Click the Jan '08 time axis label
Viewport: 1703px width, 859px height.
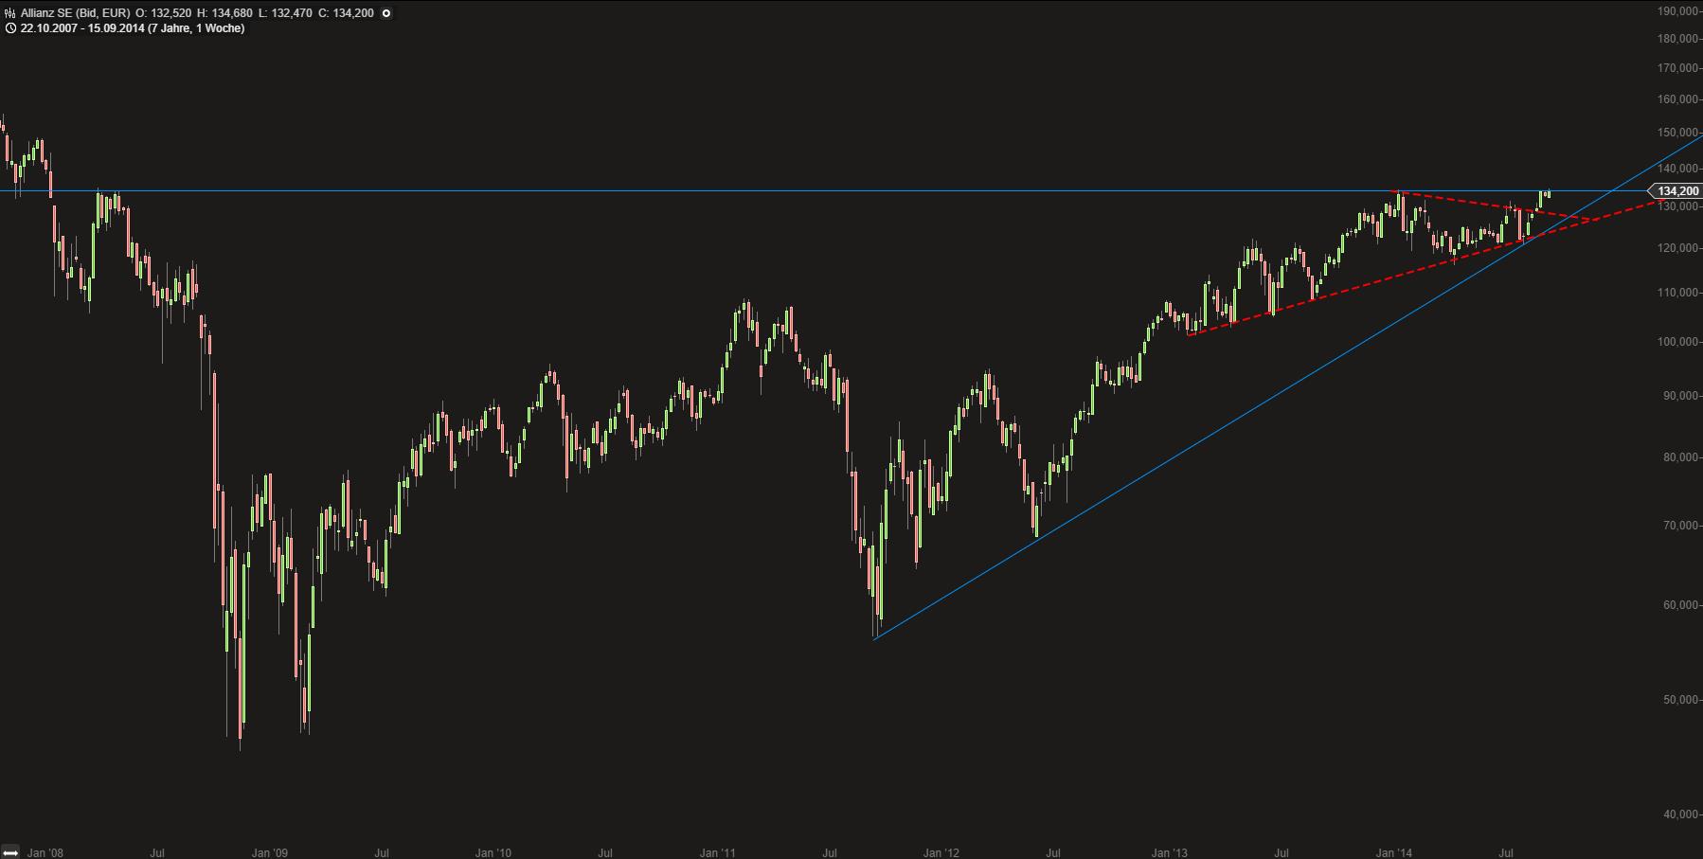tap(45, 852)
